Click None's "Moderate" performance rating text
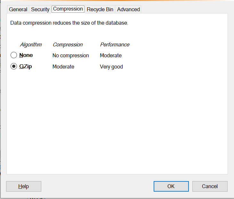The height and width of the screenshot is (199, 234). [111, 55]
